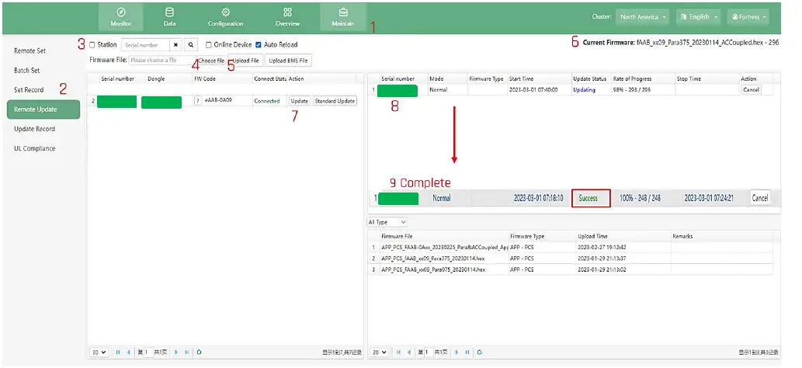Expand the All Type firmware filter

point(387,222)
